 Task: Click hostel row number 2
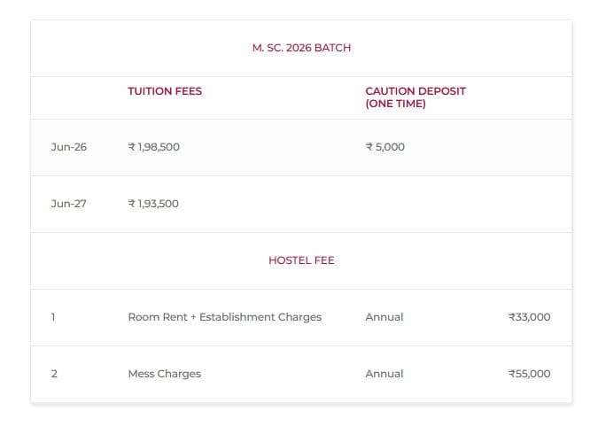coord(54,374)
